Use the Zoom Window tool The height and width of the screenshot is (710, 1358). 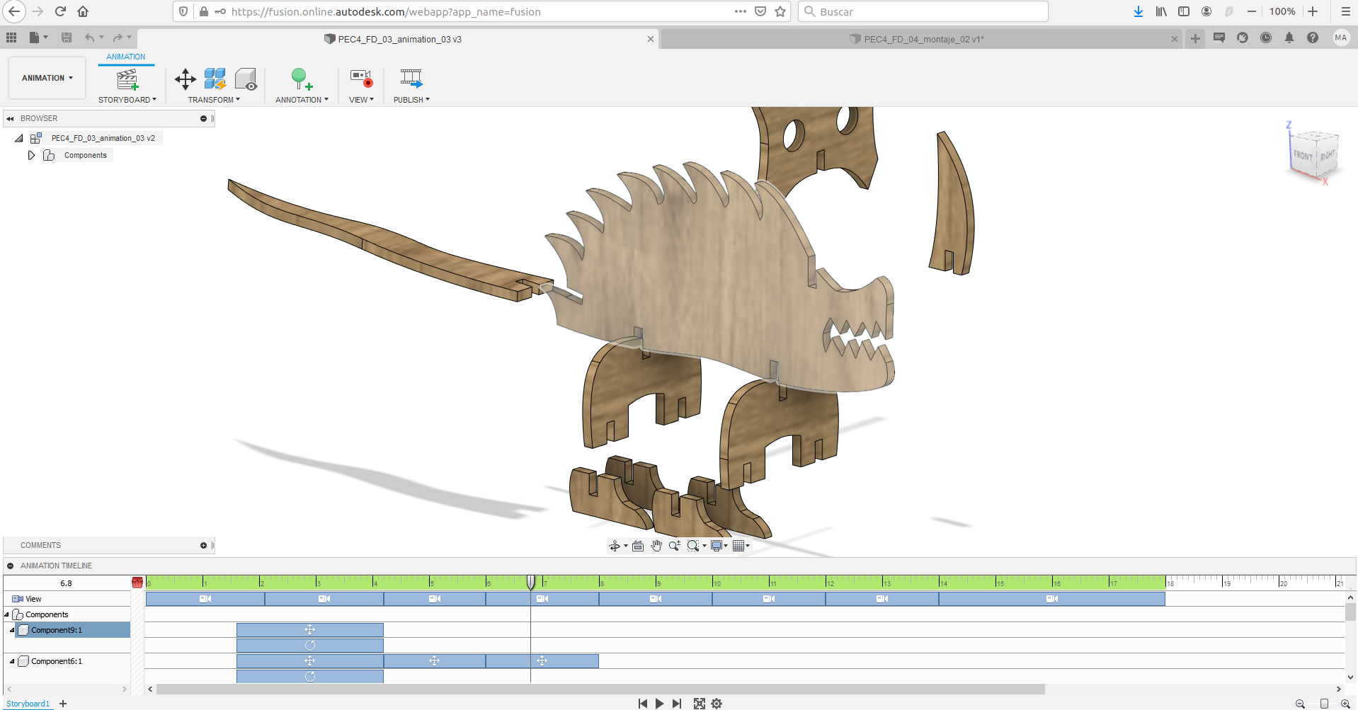click(694, 546)
